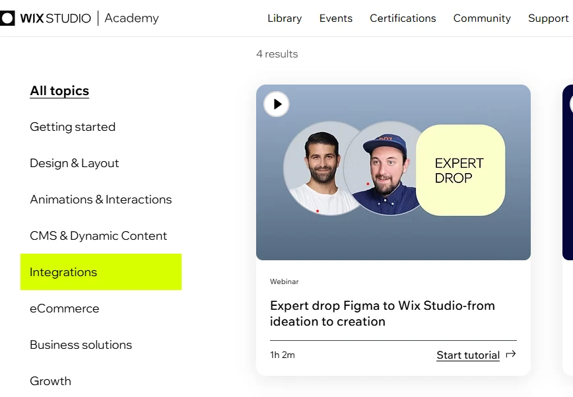Open the Library menu
Image resolution: width=573 pixels, height=397 pixels.
(x=285, y=18)
